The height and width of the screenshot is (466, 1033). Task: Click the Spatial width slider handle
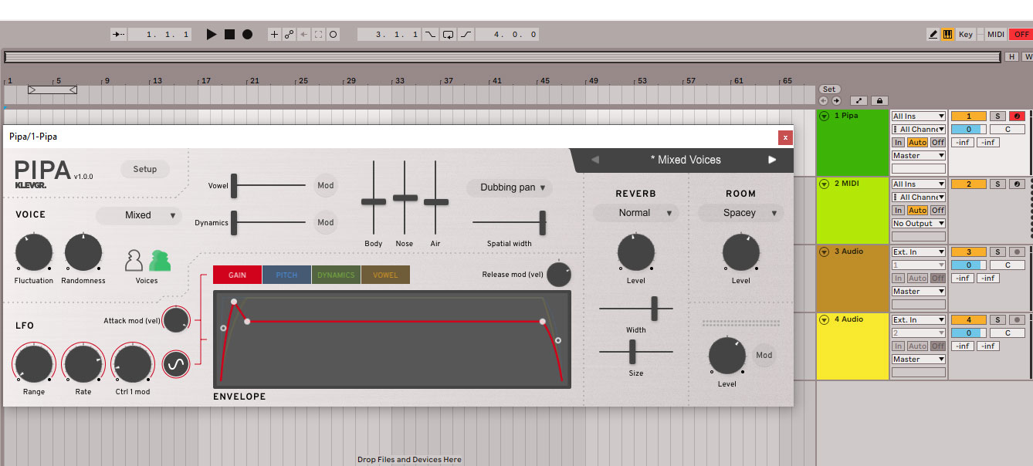point(543,222)
